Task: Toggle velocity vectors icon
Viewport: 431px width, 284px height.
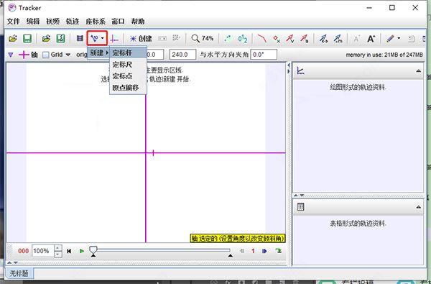Action: (x=290, y=39)
